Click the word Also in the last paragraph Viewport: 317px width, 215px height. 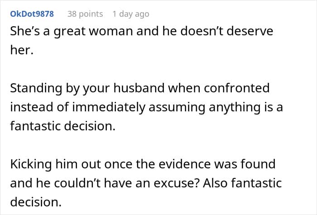coord(215,183)
